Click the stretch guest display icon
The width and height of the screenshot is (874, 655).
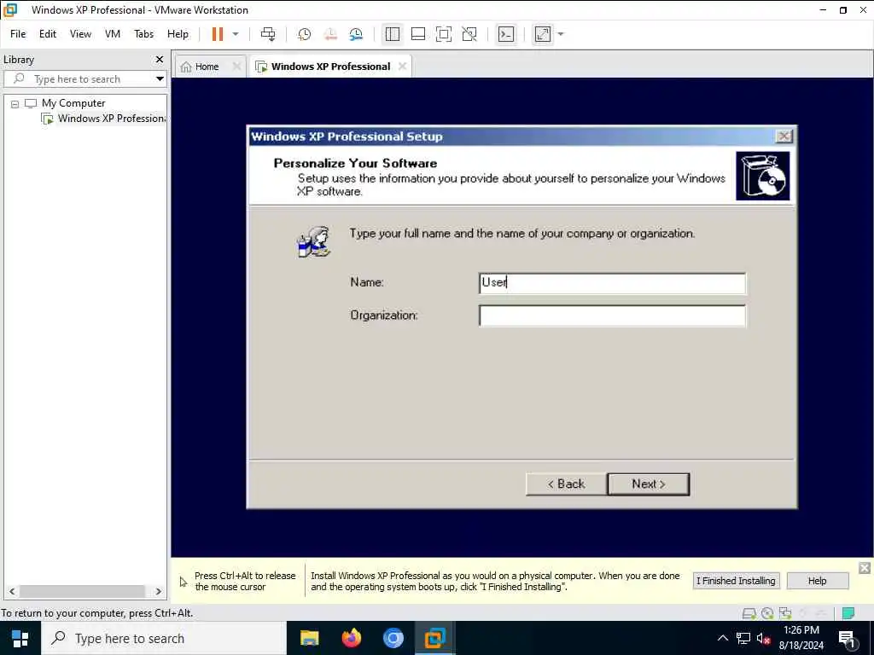click(543, 34)
